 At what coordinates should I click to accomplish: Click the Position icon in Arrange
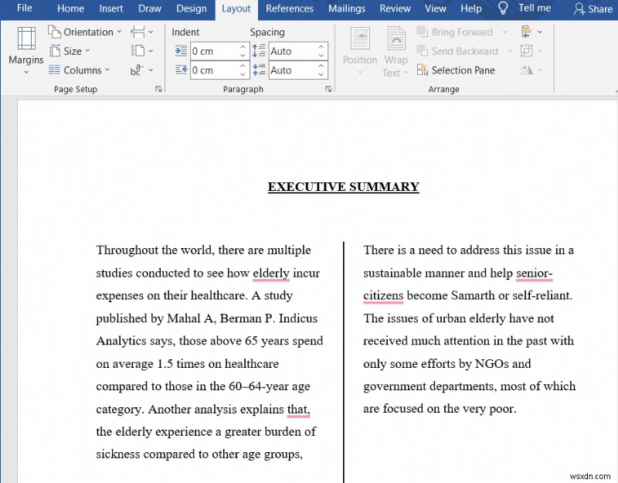click(x=359, y=49)
